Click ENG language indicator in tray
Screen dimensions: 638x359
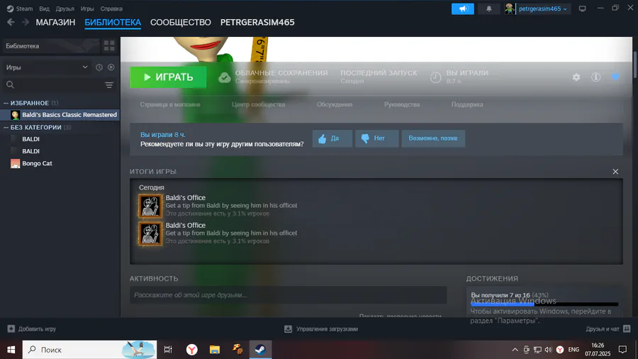[573, 350]
